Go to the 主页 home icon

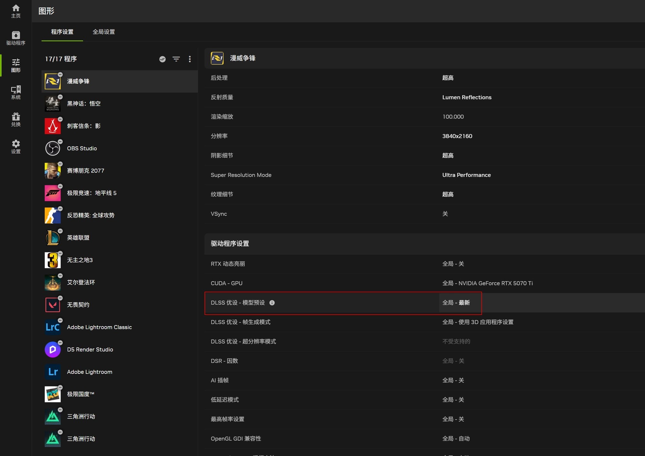(x=15, y=11)
